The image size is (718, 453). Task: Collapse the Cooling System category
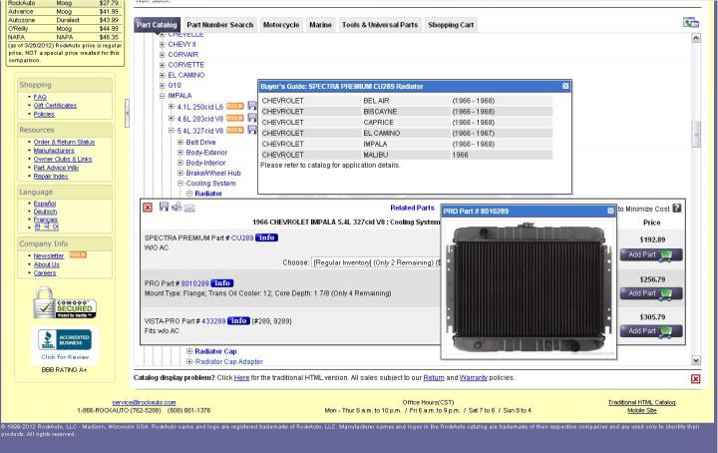[x=180, y=184]
